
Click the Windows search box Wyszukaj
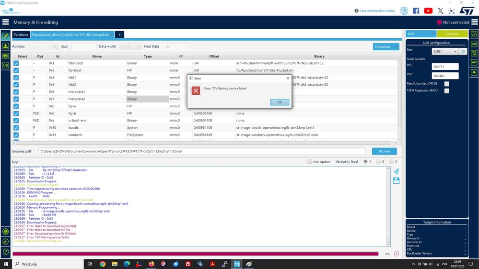click(48, 264)
